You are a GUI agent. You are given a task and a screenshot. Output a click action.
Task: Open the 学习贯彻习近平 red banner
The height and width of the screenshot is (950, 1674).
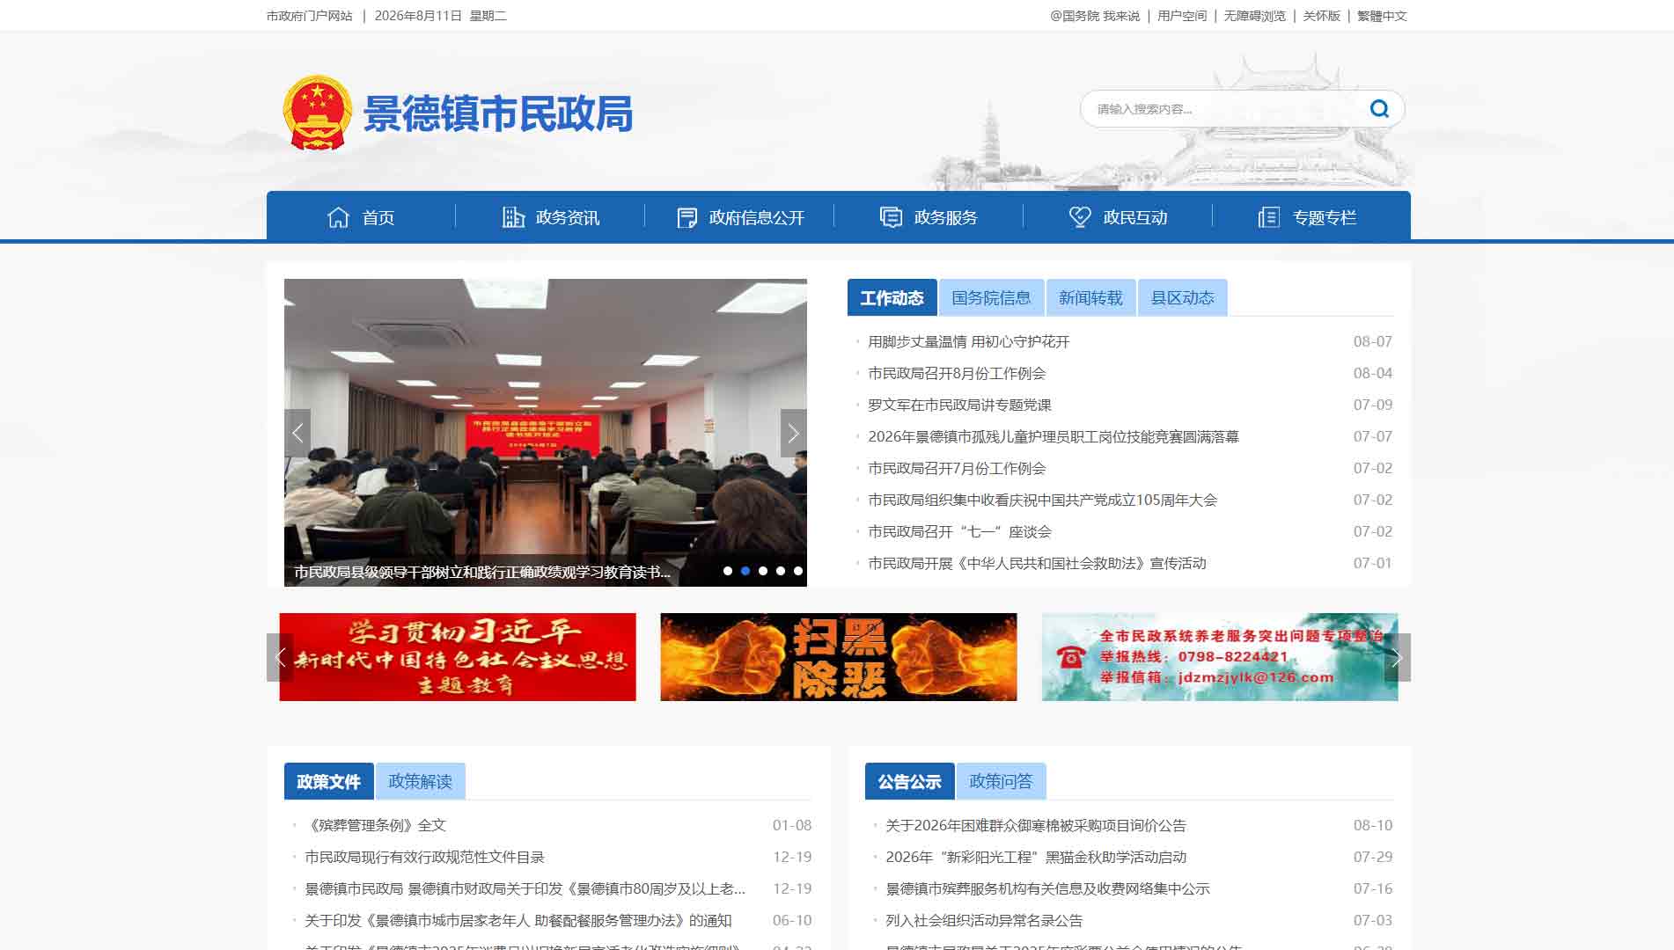tap(458, 657)
